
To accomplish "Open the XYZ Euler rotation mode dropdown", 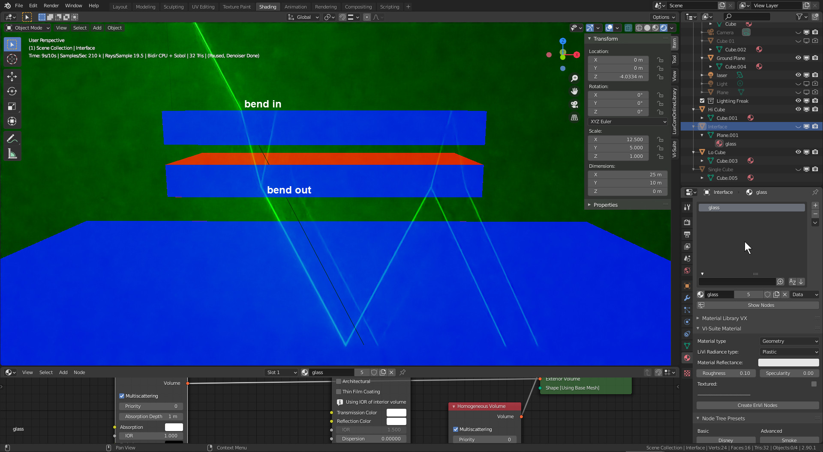I will pyautogui.click(x=628, y=122).
